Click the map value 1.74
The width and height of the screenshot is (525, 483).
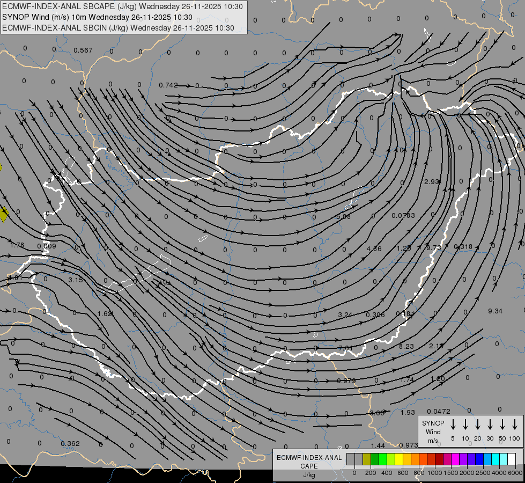407,380
